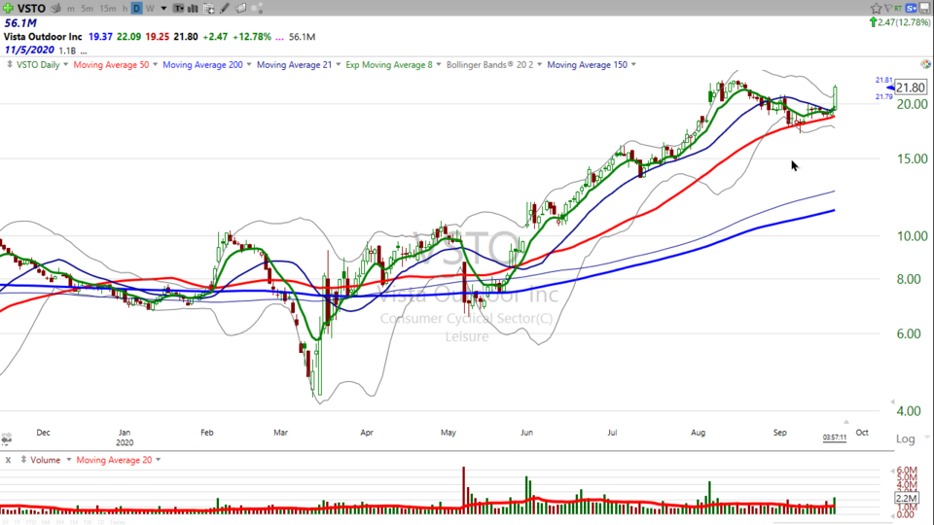Viewport: 934px width, 525px height.
Task: Click the bar chart indicators icon
Action: 193,9
